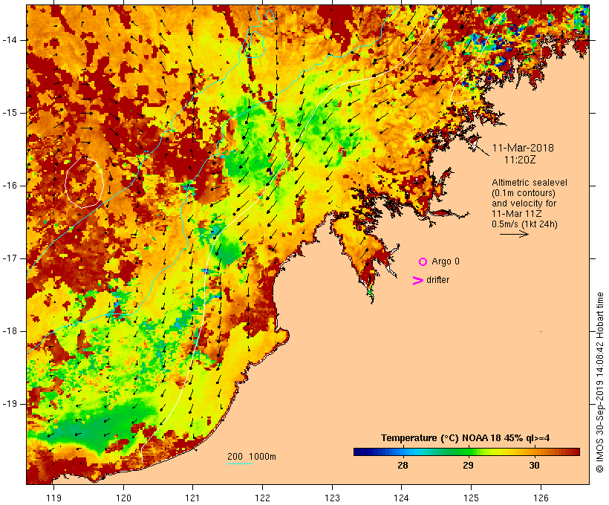
Task: Click the latitude axis label '-16'
Action: pyautogui.click(x=10, y=186)
